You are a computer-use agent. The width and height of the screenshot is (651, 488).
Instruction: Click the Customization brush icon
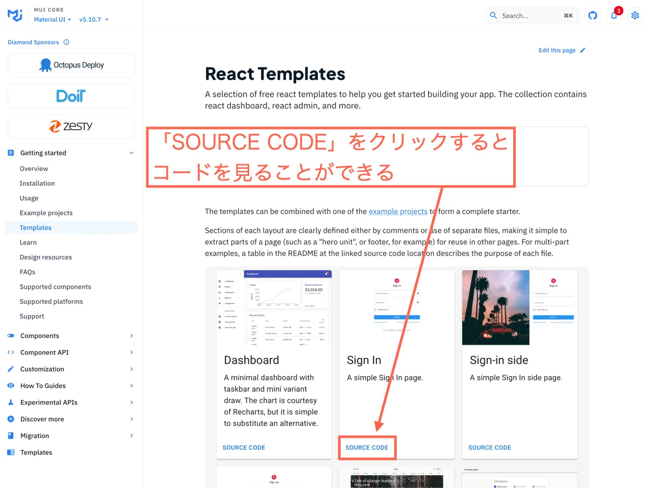[11, 369]
